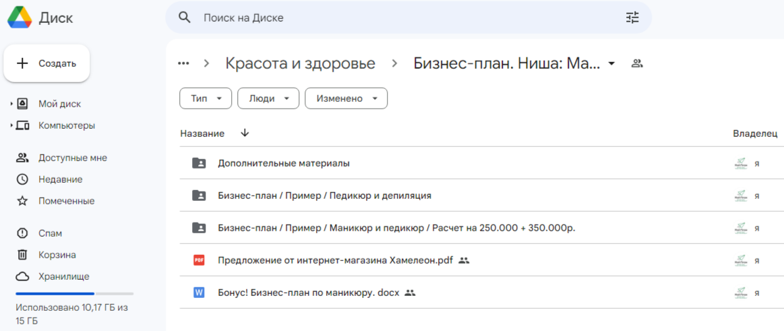Click owner avatar in 'Бизнес-план по маникюру' row

coord(740,293)
